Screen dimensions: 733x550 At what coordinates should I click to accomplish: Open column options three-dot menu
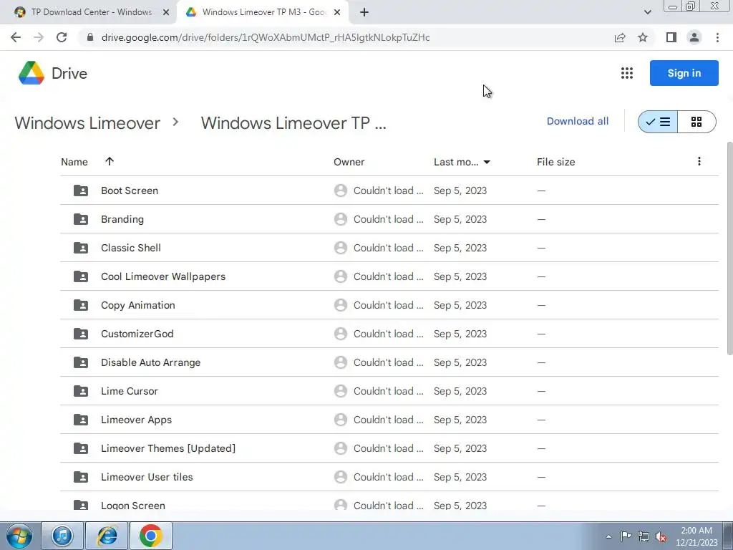coord(699,161)
